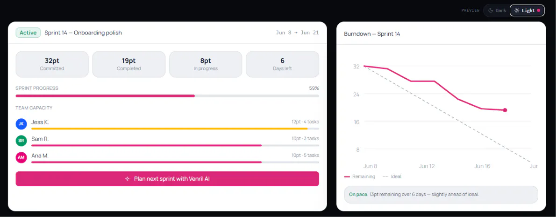
Task: Click the Active status badge
Action: pyautogui.click(x=28, y=33)
